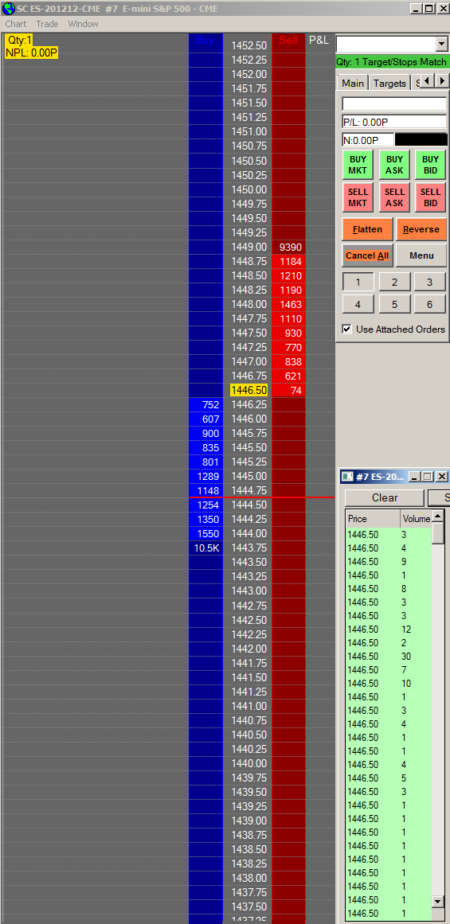Click the Buy column header
This screenshot has height=924, width=450.
pos(205,40)
